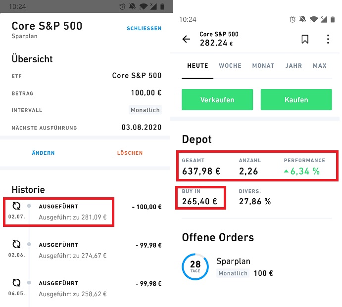Tap the battery icon in left status bar
Image resolution: width=342 pixels, height=307 pixels.
pos(162,6)
